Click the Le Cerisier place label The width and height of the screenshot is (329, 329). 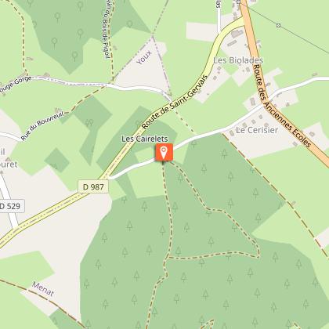click(257, 130)
